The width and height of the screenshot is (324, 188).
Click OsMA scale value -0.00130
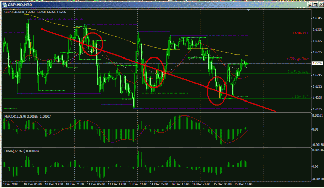tap(318, 179)
